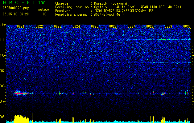
Task: Click the 0627 time marker
Action: coord(131,26)
